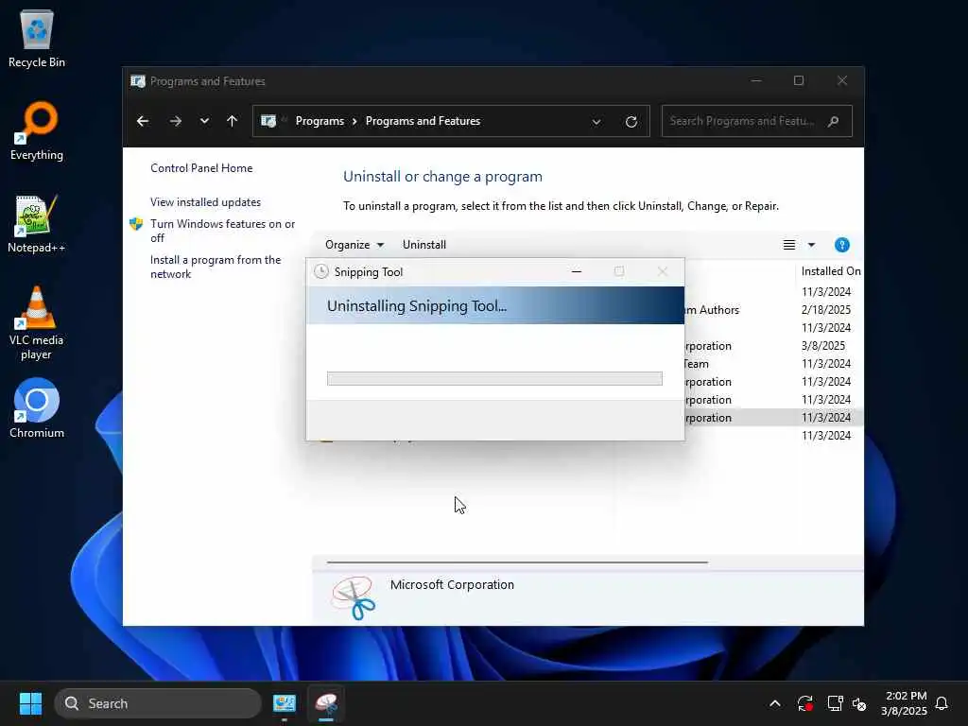Click Programs and Features title bar icon

138,81
